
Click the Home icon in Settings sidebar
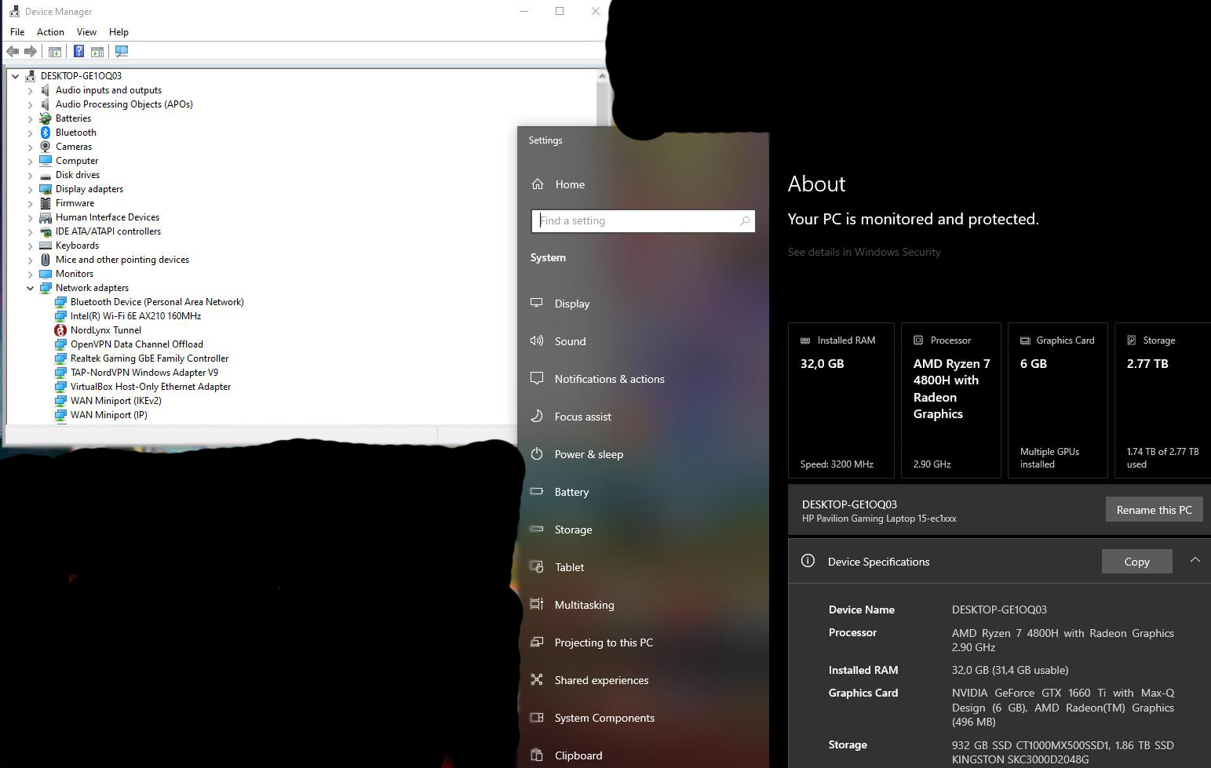(x=538, y=184)
